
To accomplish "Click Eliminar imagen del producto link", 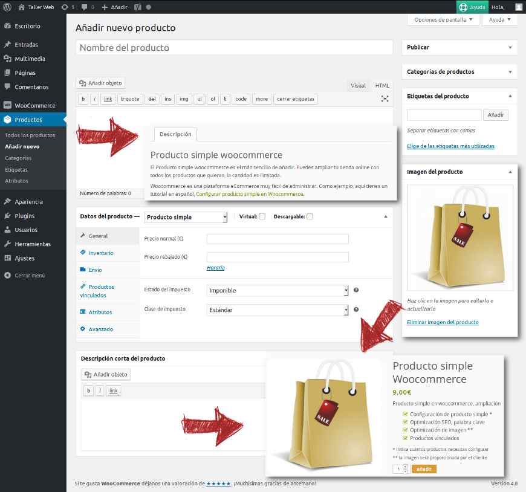I will pos(443,322).
